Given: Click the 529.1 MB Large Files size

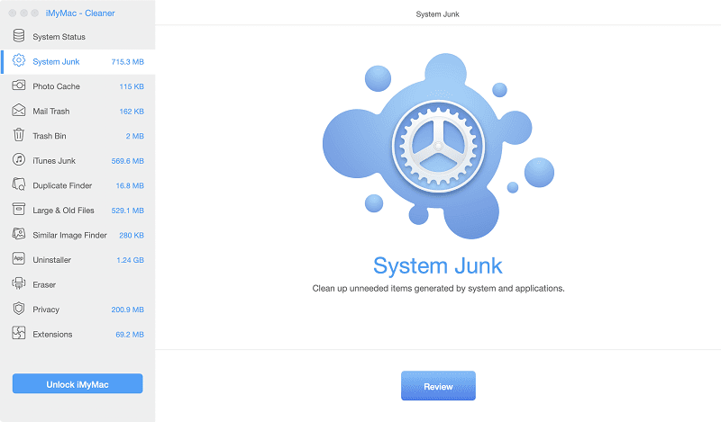Looking at the screenshot, I should click(127, 211).
